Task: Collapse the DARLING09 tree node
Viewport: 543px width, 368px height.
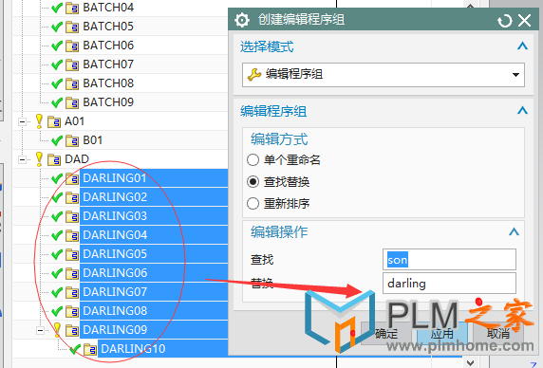Action: click(x=41, y=330)
